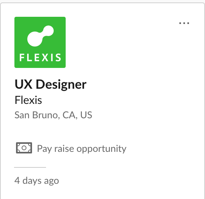205x199 pixels.
Task: Click the word Designer in the title
Action: pos(61,85)
